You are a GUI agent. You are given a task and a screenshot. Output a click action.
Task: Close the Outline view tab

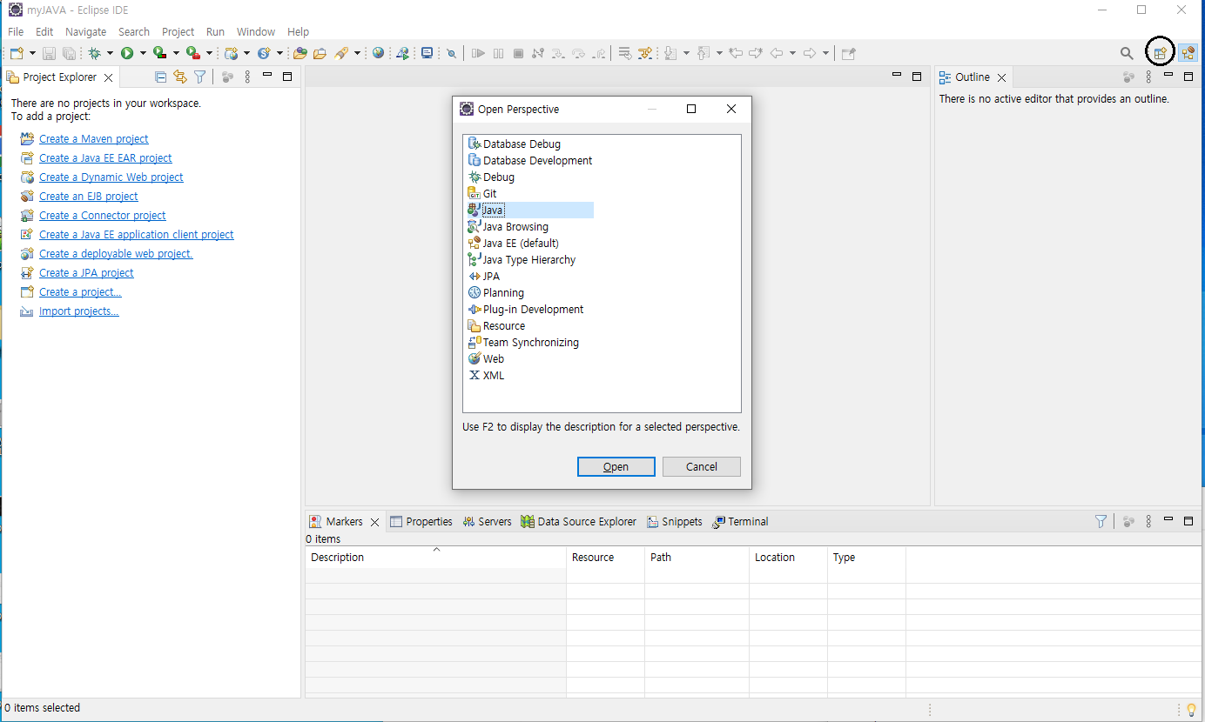pyautogui.click(x=1001, y=77)
